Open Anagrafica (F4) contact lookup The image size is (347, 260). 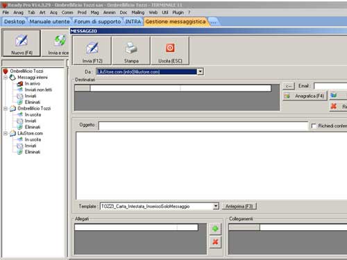pos(305,96)
